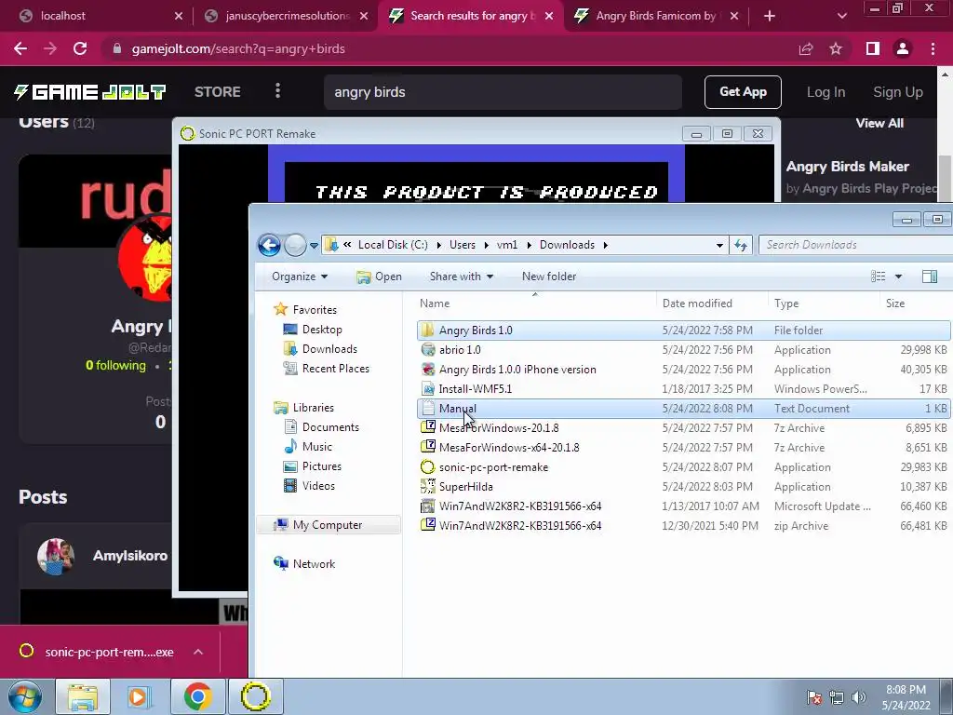The height and width of the screenshot is (715, 953).
Task: Open the Chrome side panel
Action: (x=873, y=48)
